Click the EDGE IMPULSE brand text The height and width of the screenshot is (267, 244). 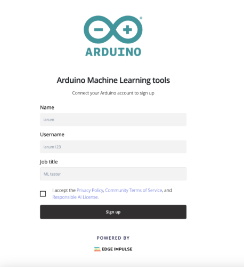point(117,249)
